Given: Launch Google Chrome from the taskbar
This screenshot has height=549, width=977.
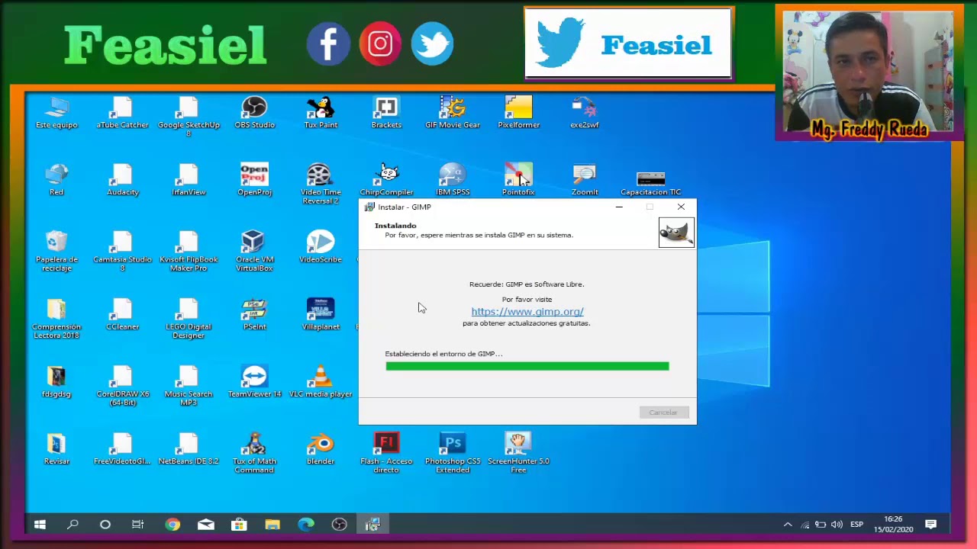Looking at the screenshot, I should pyautogui.click(x=173, y=525).
